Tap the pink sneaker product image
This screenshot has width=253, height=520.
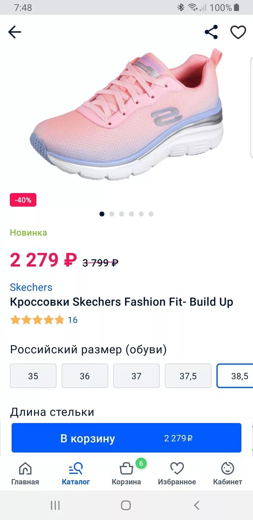click(126, 116)
